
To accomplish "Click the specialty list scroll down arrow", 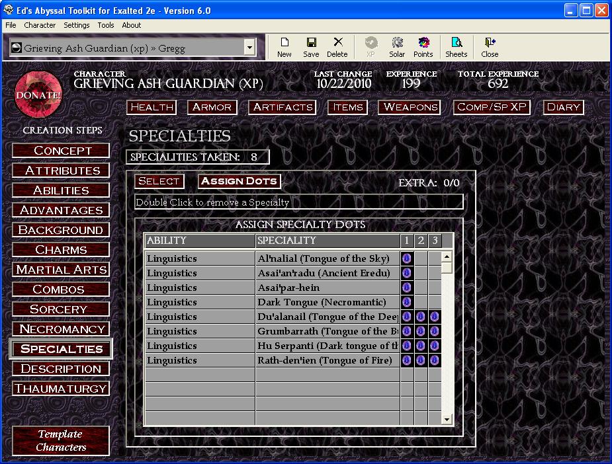I will [447, 420].
